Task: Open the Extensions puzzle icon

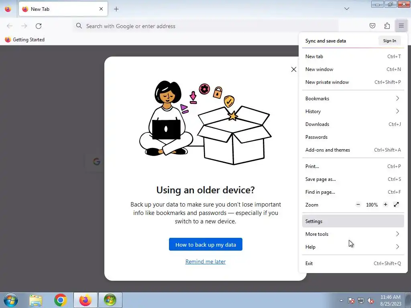Action: pyautogui.click(x=387, y=26)
